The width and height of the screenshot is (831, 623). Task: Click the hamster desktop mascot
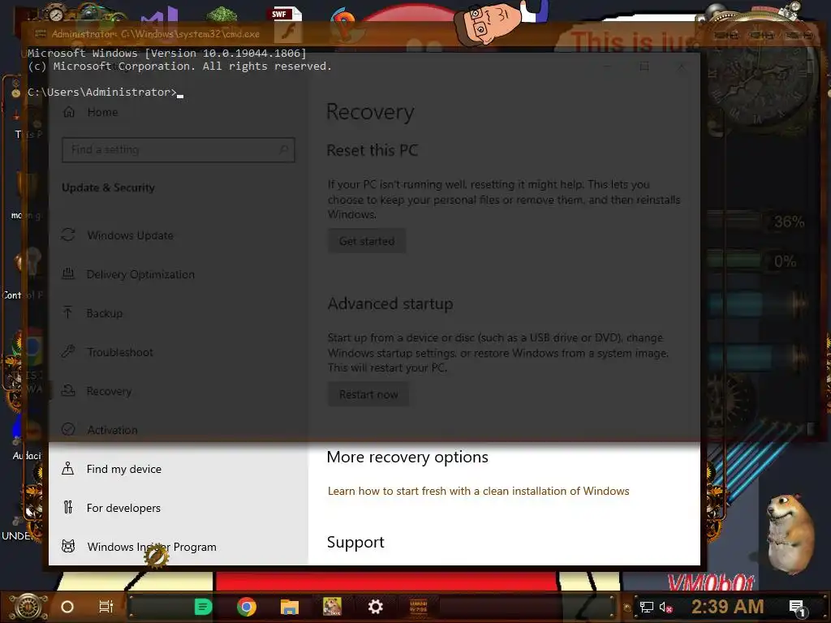pyautogui.click(x=790, y=534)
